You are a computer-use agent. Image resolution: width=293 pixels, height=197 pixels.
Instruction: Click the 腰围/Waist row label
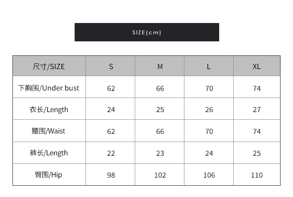pyautogui.click(x=49, y=131)
